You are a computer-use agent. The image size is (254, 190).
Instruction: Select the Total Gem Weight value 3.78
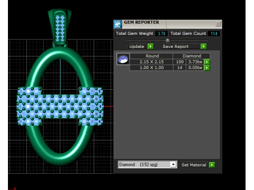tap(161, 34)
